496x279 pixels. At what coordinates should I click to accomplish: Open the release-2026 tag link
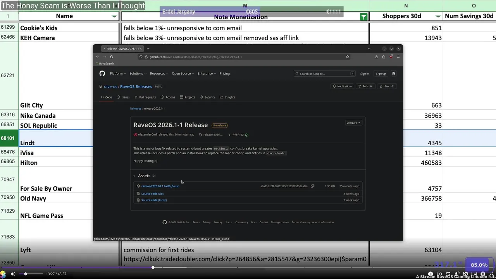(213, 135)
